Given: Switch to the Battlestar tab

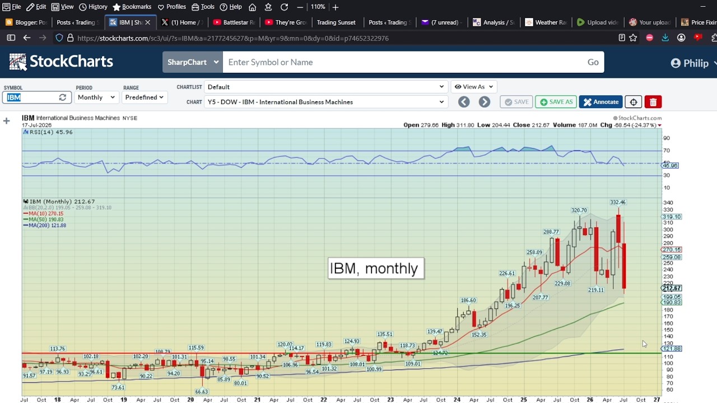Looking at the screenshot, I should [234, 22].
